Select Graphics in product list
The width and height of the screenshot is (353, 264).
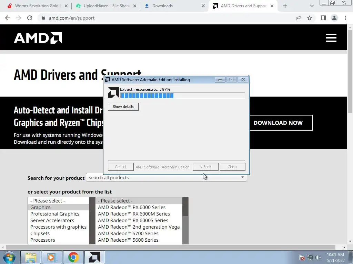[x=58, y=207]
